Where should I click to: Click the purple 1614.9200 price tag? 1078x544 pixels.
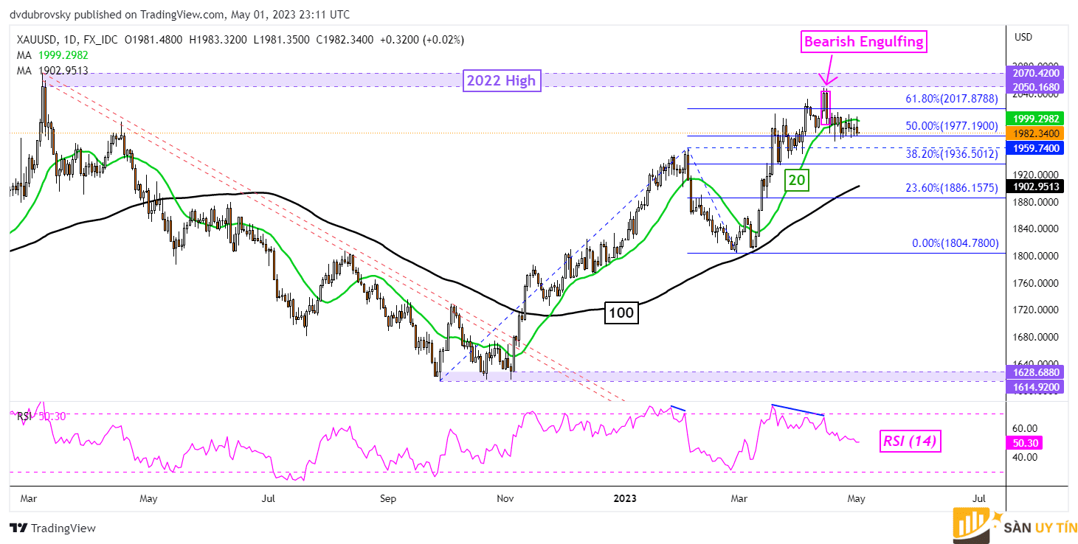[1037, 386]
